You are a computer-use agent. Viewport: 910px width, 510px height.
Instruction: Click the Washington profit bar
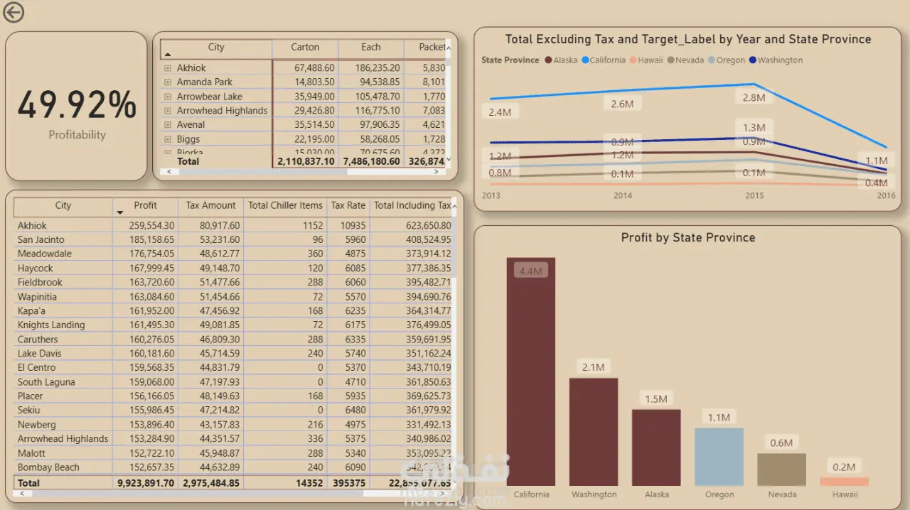click(x=594, y=432)
